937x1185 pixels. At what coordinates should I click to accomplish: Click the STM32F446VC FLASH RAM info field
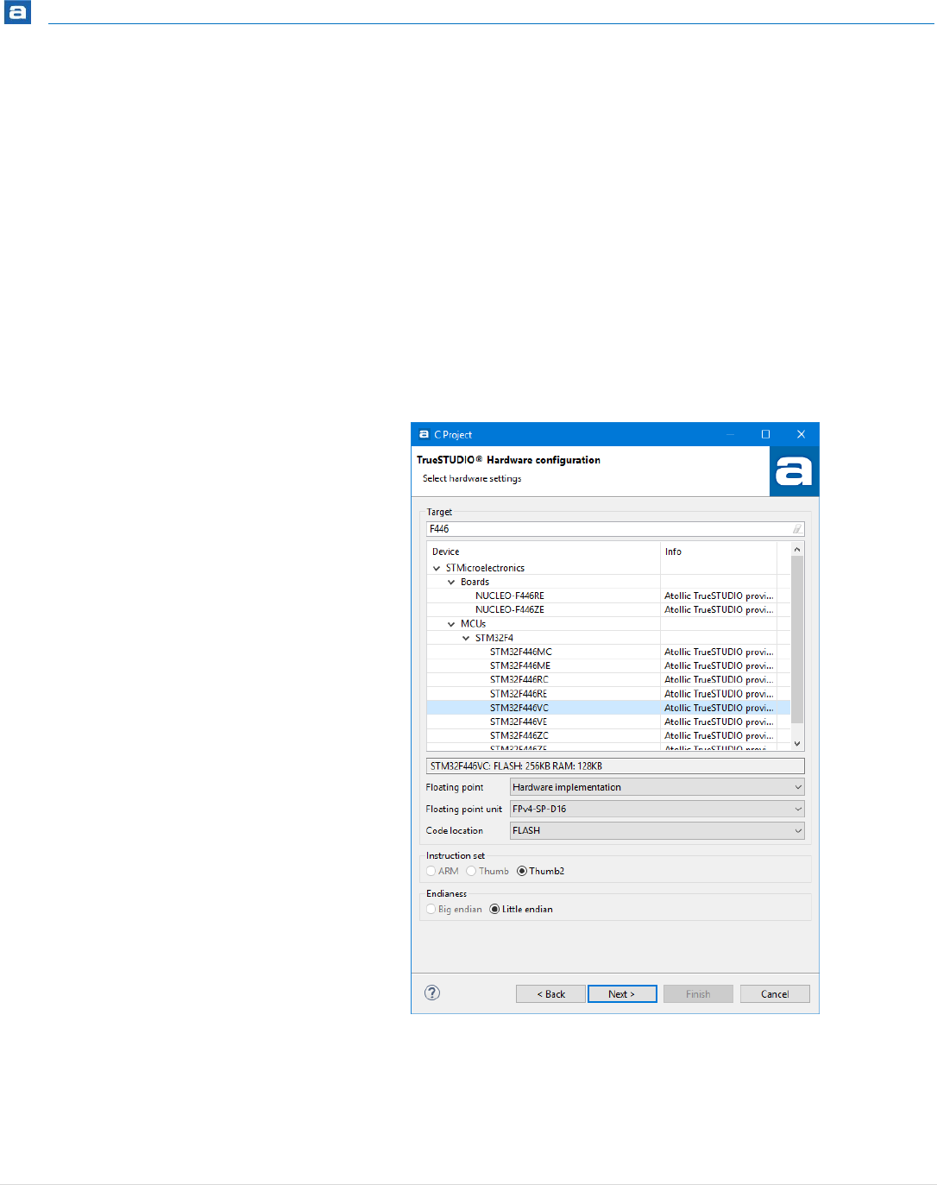(615, 766)
